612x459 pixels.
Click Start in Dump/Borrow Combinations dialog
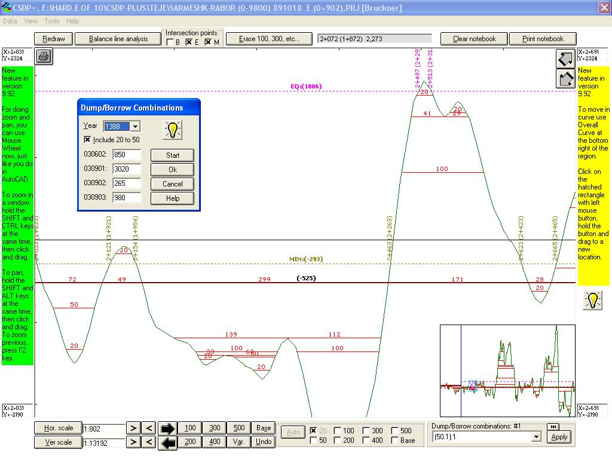pos(173,155)
